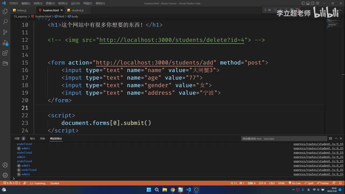The image size is (345, 194).
Task: Open the 运行(R) menu
Action: pos(75,3)
